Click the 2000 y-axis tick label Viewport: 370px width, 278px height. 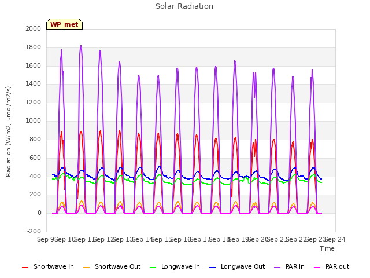(x=34, y=28)
